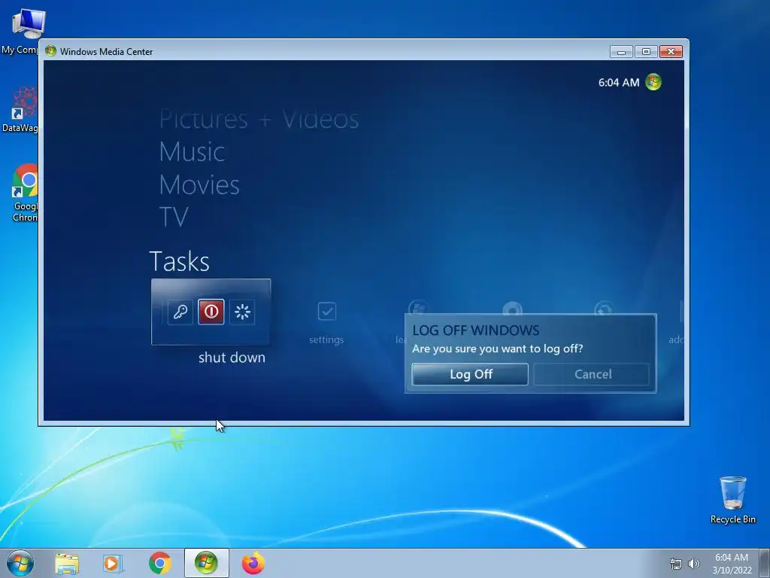Open the settings checkmark tile
The image size is (770, 578).
coord(326,311)
